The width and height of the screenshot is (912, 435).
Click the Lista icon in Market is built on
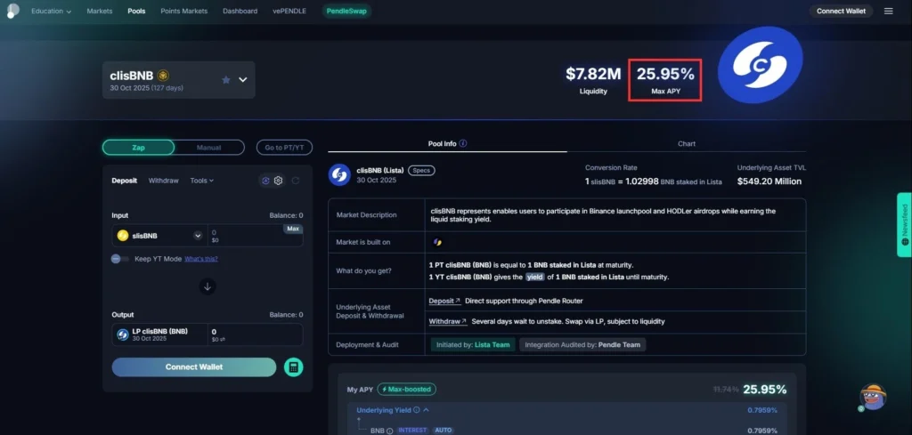(437, 242)
